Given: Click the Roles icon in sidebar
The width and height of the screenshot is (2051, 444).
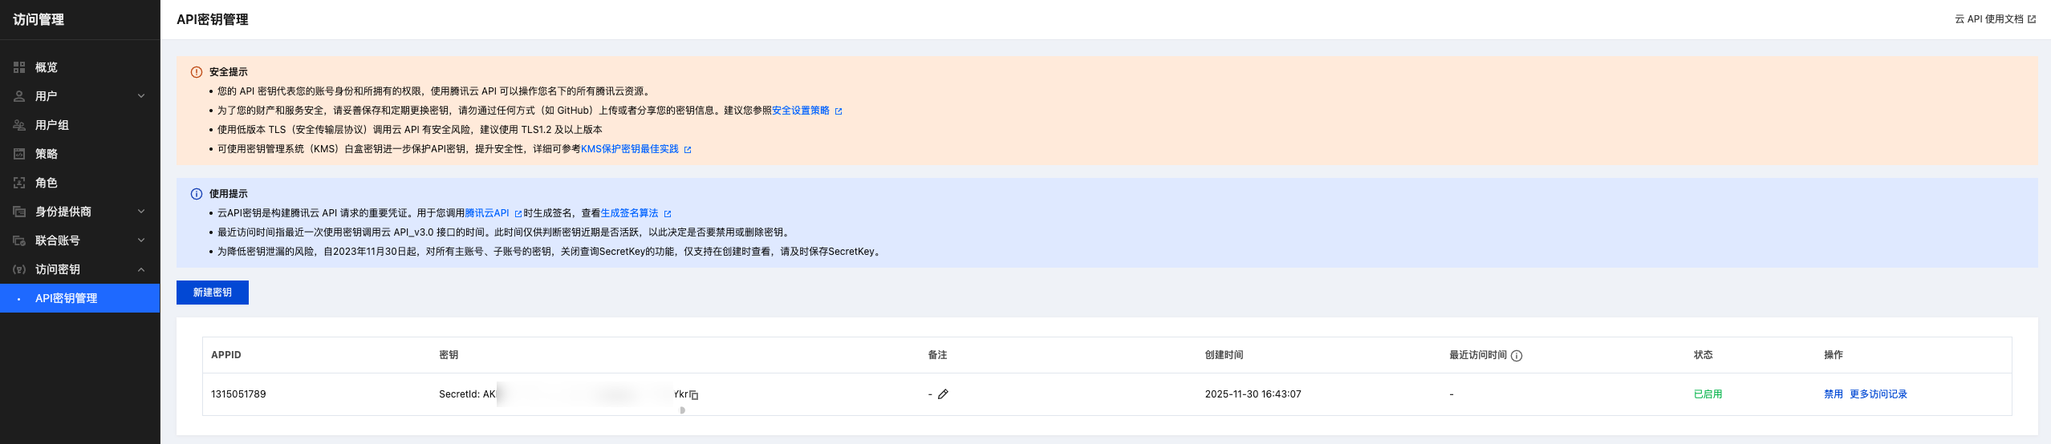Looking at the screenshot, I should pos(19,183).
